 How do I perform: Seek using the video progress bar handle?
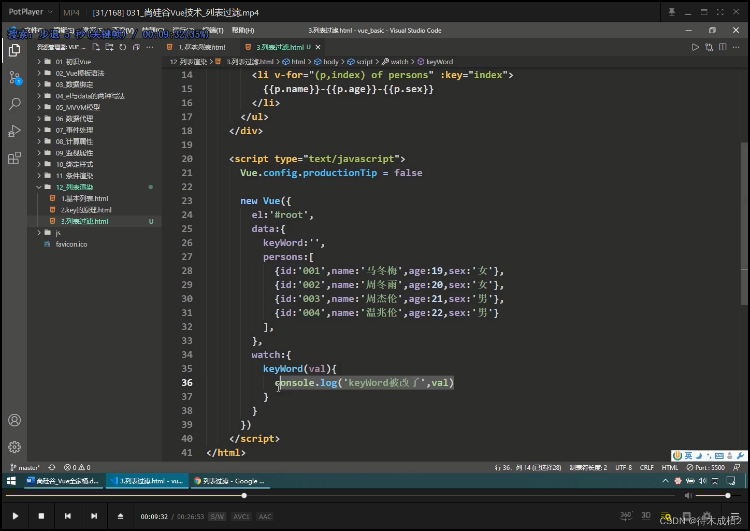pos(244,496)
